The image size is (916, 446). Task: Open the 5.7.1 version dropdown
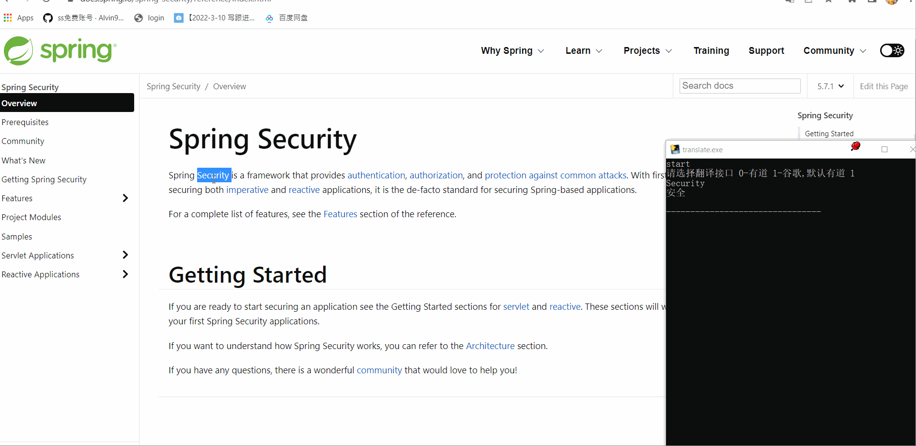[x=830, y=86]
